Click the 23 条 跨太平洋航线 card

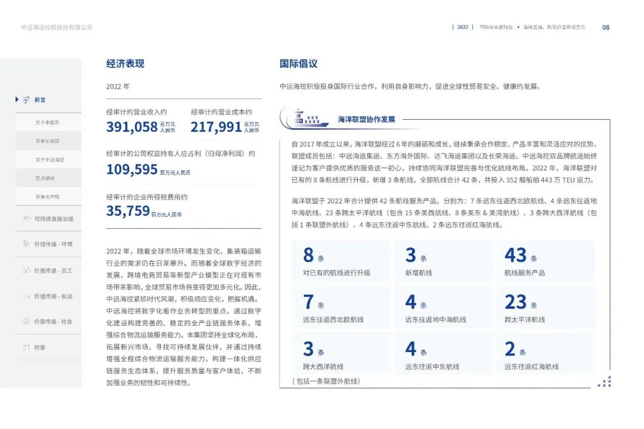point(546,308)
